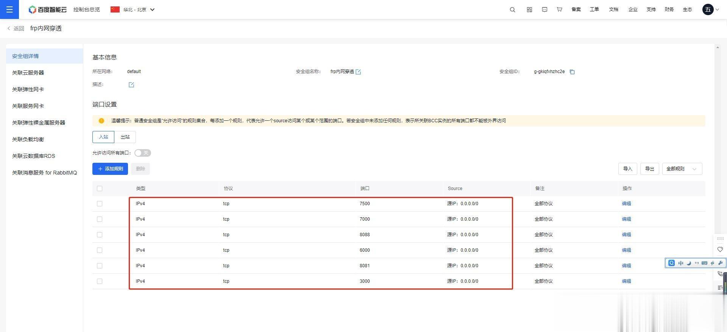Image resolution: width=727 pixels, height=332 pixels.
Task: Open the messages chat-bubble icon
Action: tap(544, 10)
